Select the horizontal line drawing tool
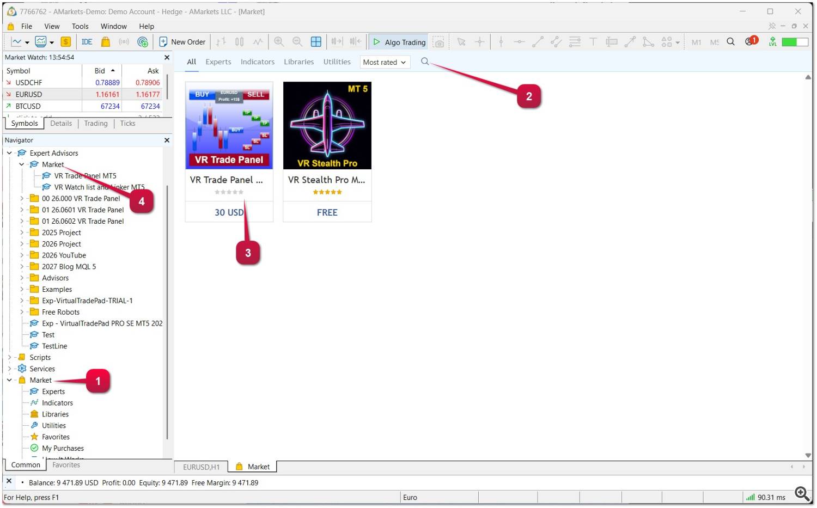 [519, 42]
